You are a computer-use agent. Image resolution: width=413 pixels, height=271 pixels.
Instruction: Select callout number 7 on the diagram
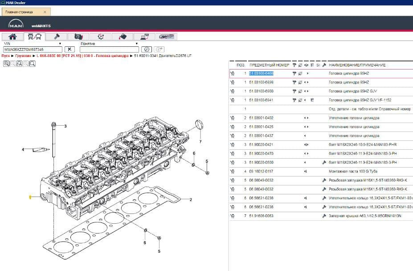click(200, 142)
